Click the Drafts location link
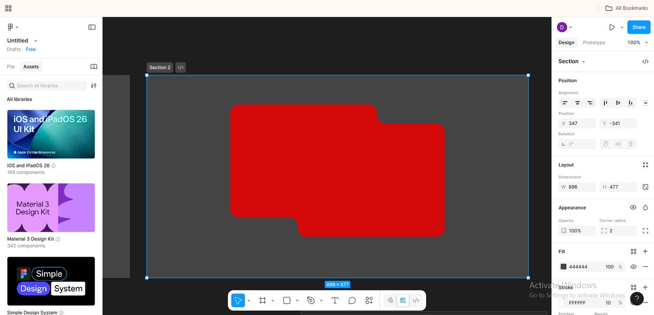654x315 pixels. point(14,49)
